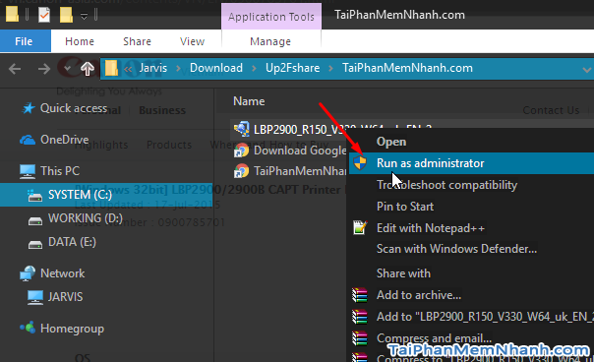
Task: Select the JARVIS network computer
Action: point(65,297)
